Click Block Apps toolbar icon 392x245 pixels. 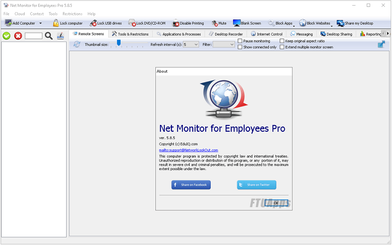click(271, 23)
